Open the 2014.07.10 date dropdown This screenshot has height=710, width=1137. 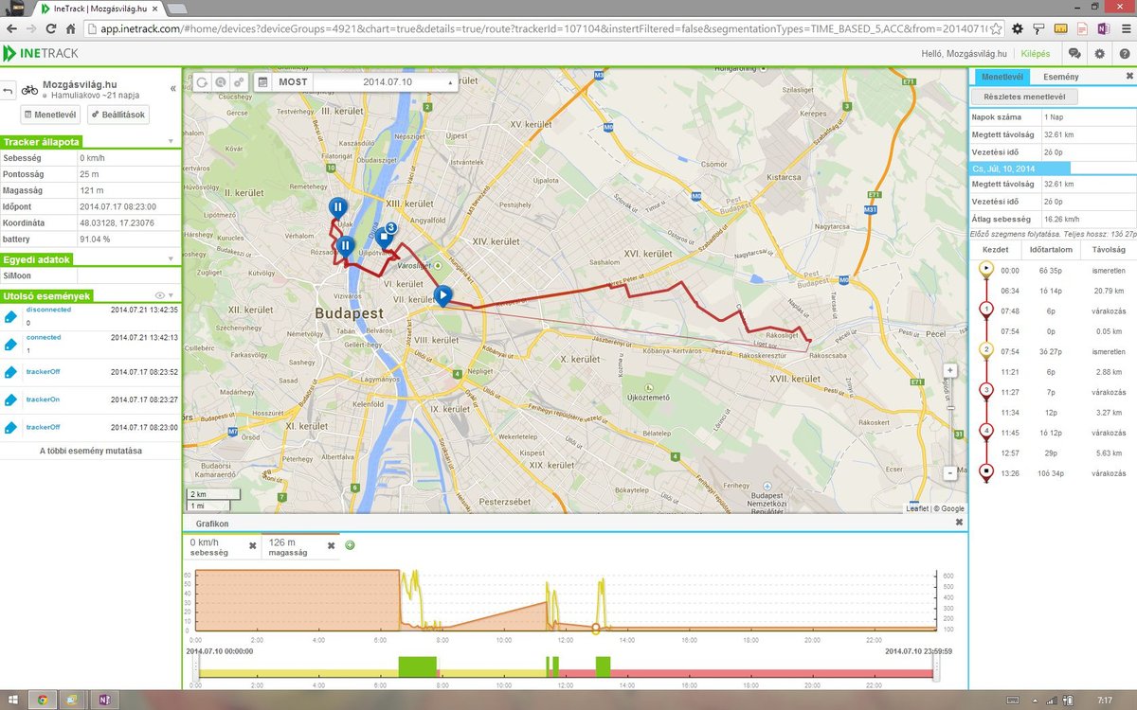tap(387, 82)
